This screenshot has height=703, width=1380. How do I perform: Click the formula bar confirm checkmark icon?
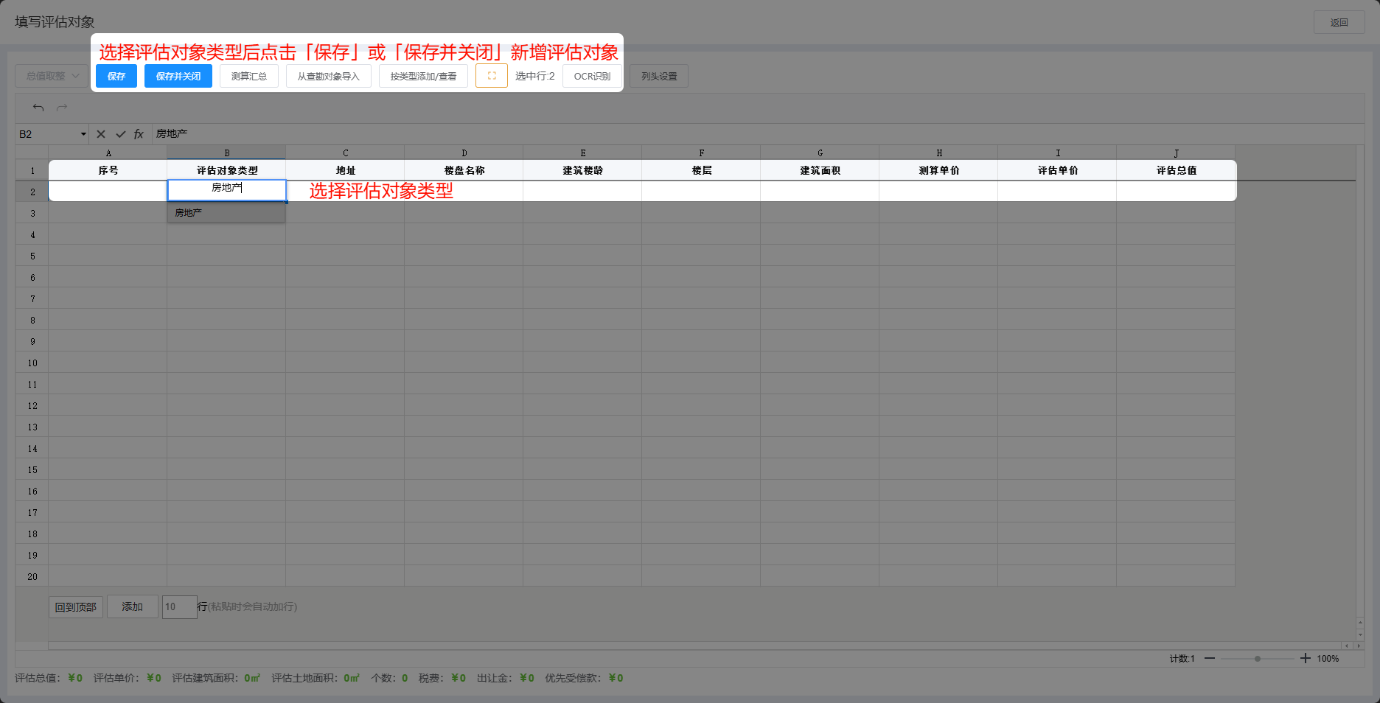120,134
